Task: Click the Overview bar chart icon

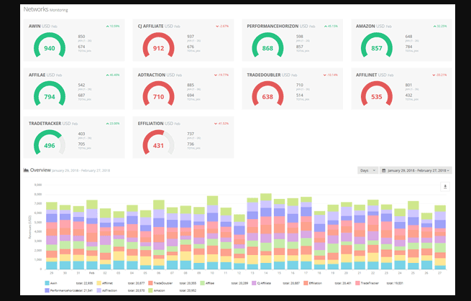Action: tap(26, 170)
